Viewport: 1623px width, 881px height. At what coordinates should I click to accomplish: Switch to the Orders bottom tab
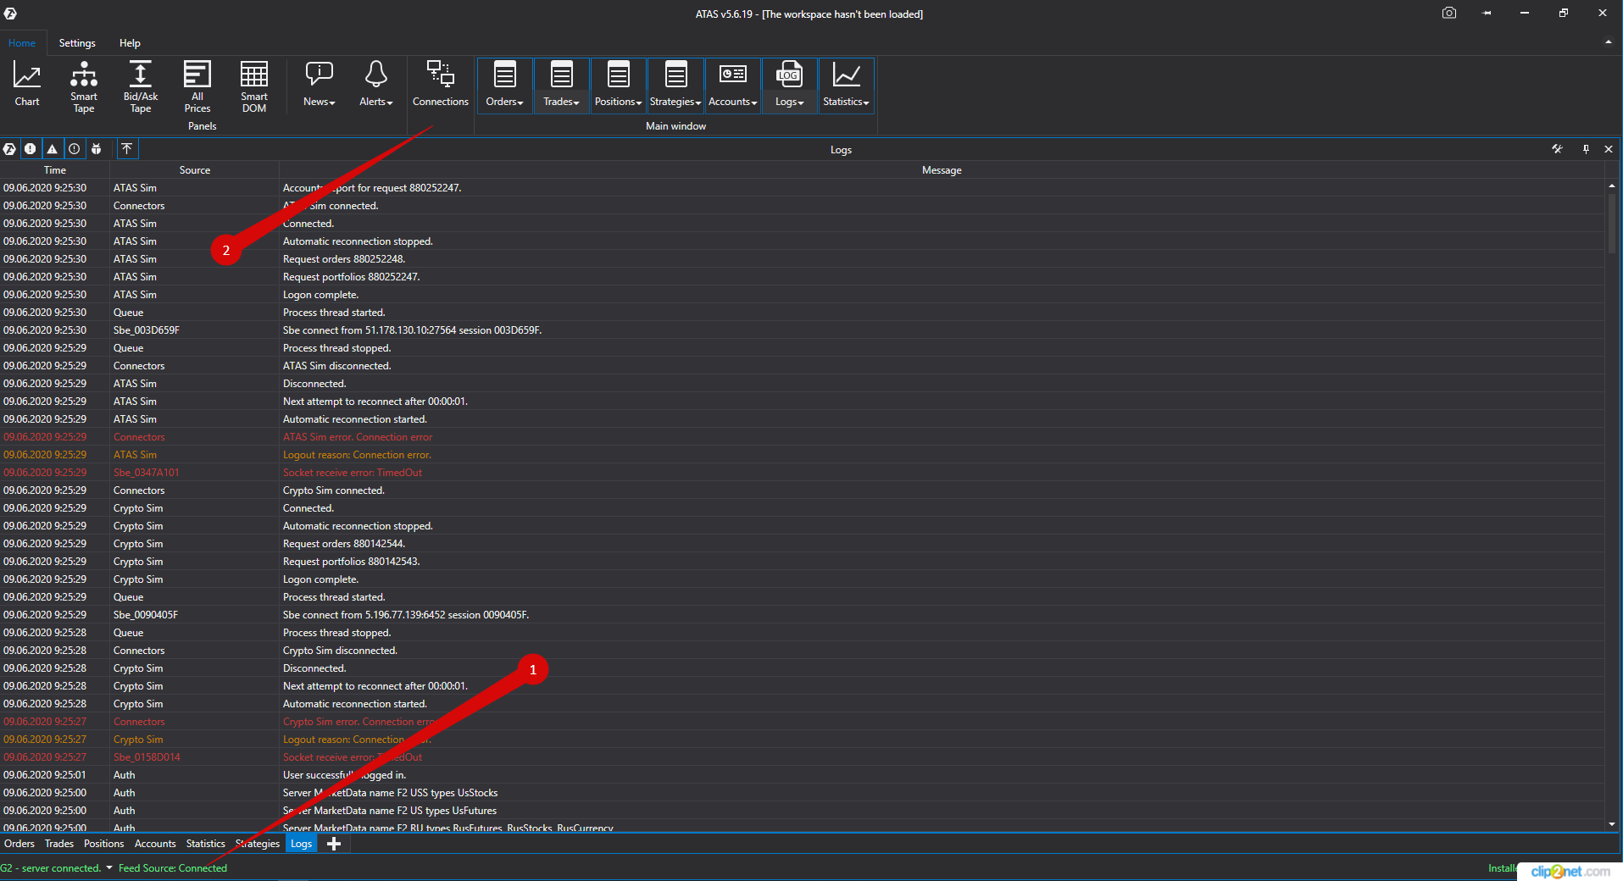pos(19,844)
